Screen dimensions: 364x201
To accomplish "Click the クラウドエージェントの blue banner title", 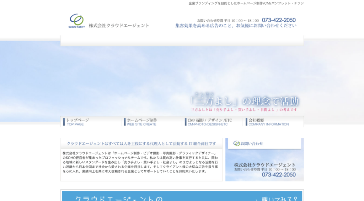I will [119, 199].
